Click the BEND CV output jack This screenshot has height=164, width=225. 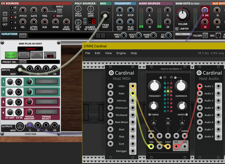55,22
